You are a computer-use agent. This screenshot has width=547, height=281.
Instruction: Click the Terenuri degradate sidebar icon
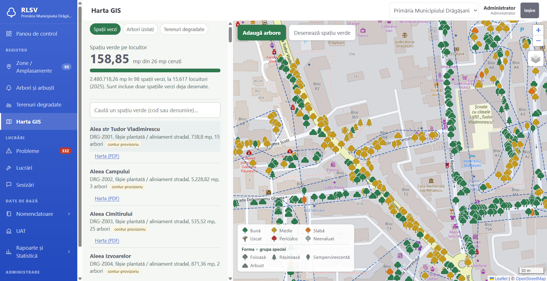click(9, 104)
